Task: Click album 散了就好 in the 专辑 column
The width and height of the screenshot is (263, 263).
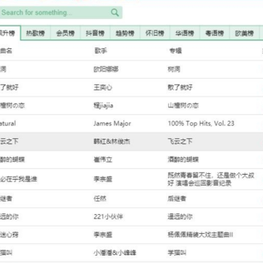Action: point(180,87)
